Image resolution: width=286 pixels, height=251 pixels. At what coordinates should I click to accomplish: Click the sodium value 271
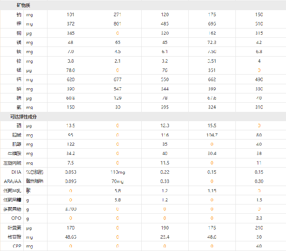click(117, 14)
